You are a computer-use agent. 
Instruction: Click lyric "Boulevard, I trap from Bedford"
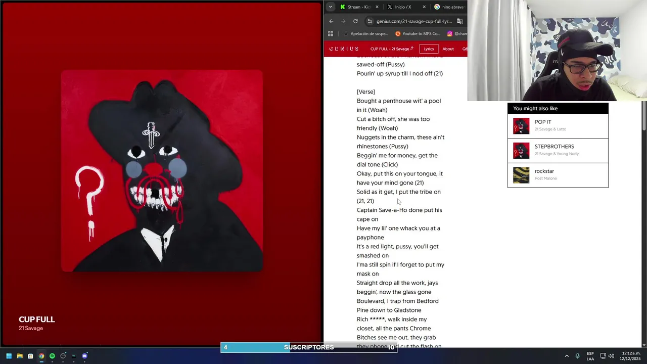[x=398, y=301]
